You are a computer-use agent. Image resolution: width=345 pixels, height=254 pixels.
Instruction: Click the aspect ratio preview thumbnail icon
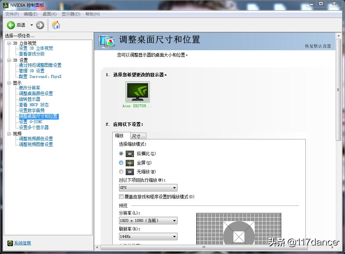[x=130, y=154]
